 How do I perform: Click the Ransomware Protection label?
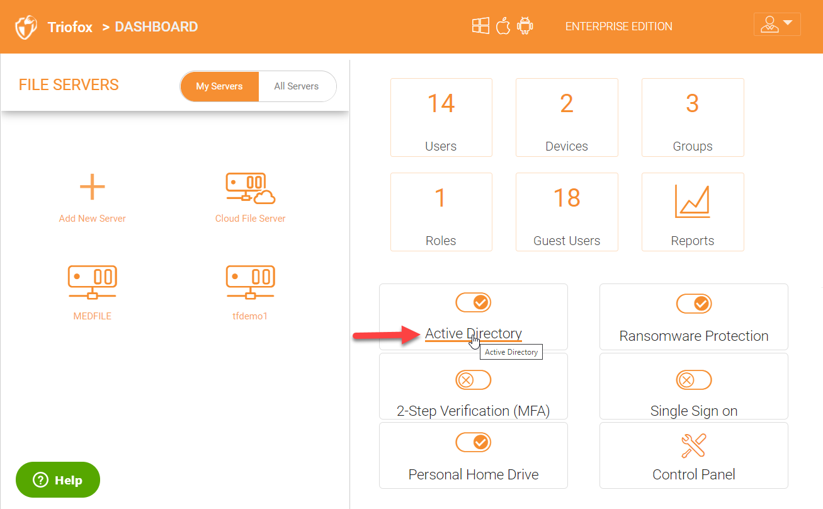coord(694,336)
